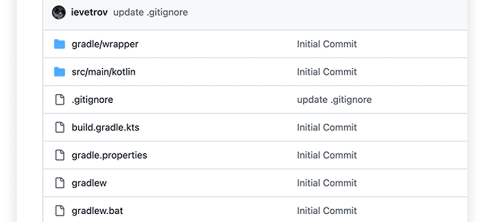484x222 pixels.
Task: Click the gradlew.bat file icon
Action: (x=60, y=211)
